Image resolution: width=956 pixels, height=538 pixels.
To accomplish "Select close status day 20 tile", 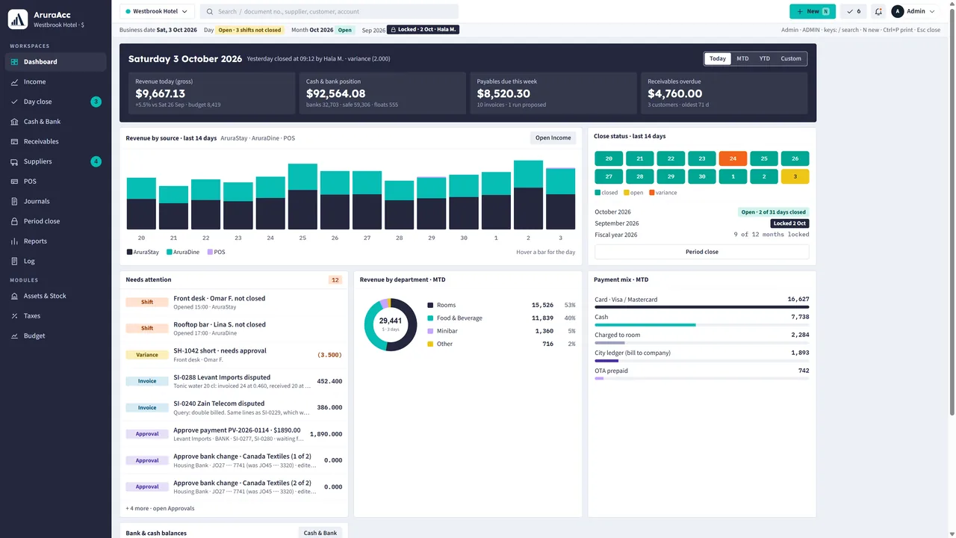I will click(x=609, y=158).
